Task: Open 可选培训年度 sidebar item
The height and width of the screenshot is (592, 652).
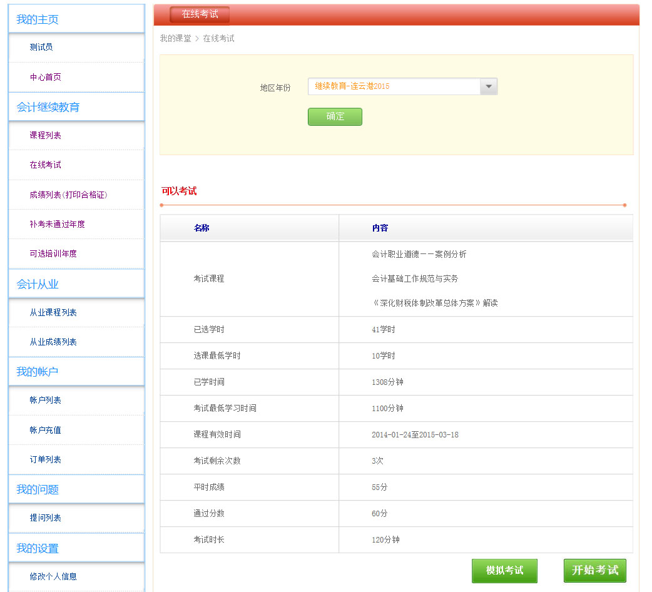Action: point(53,254)
